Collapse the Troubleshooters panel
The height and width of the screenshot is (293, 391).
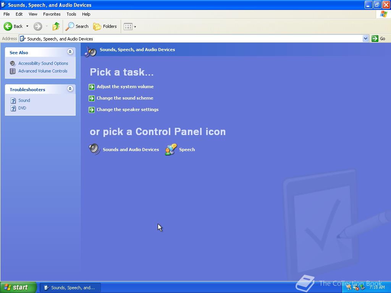click(x=70, y=89)
